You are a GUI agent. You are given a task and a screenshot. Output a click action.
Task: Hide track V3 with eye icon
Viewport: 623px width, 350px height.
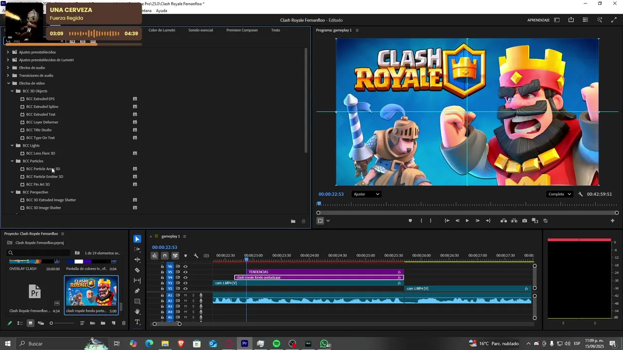[x=185, y=283]
